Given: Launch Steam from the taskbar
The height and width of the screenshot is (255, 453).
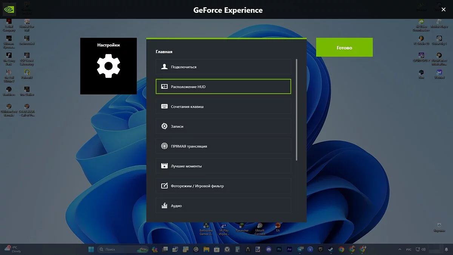Looking at the screenshot, I should pos(331,249).
